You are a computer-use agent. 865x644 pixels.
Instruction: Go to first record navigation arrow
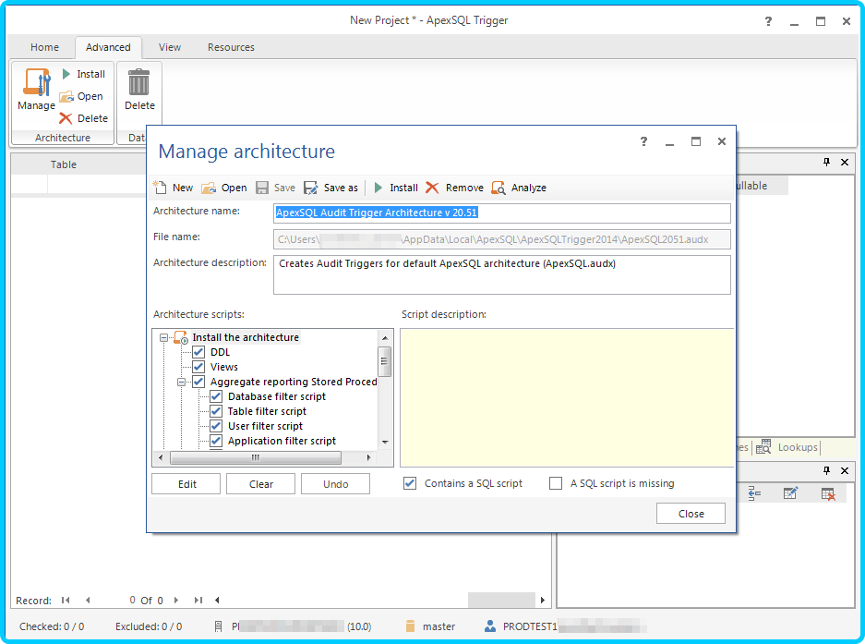click(66, 600)
